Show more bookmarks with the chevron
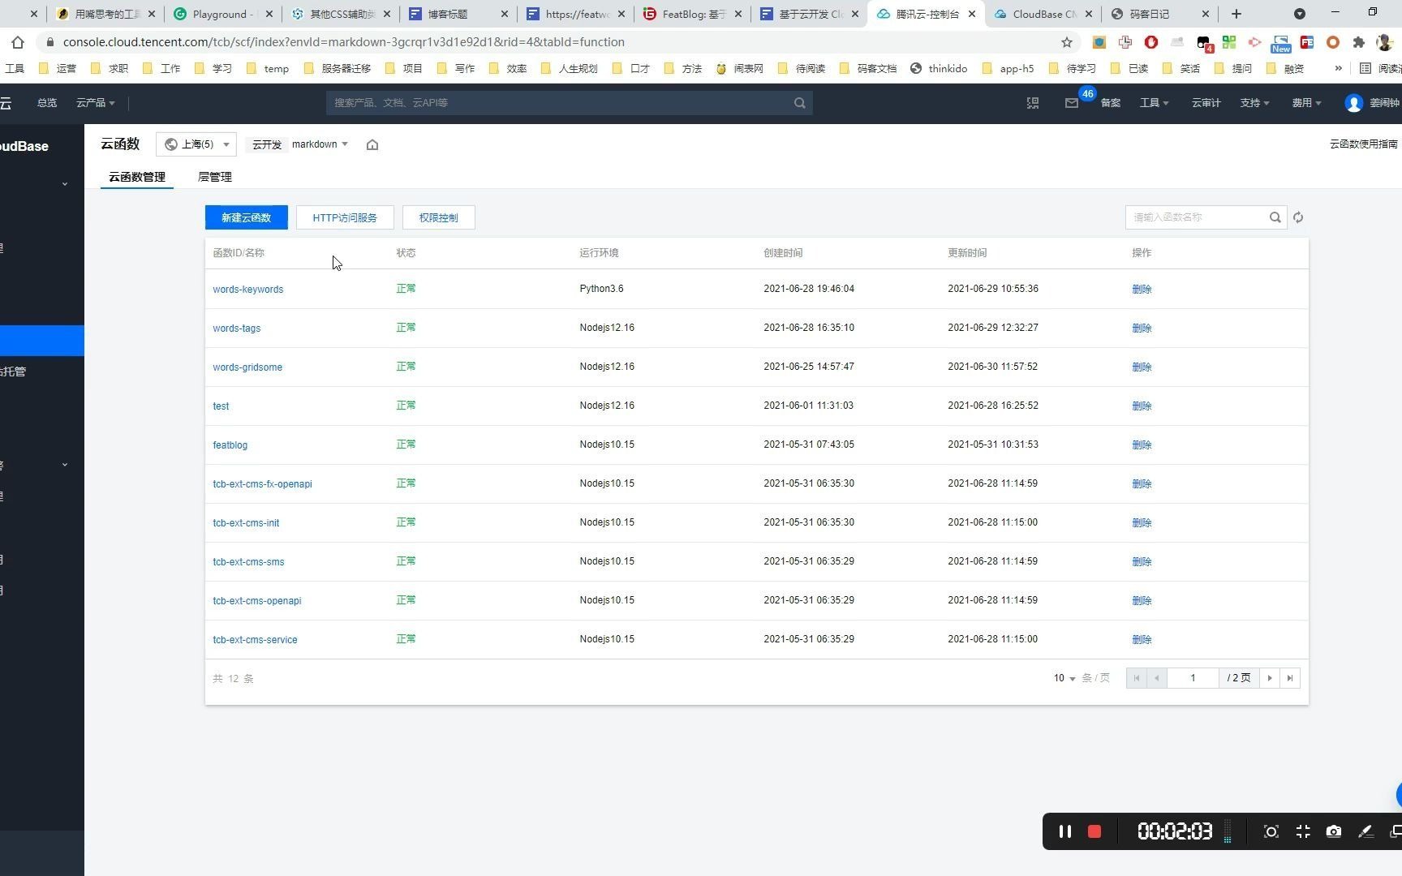The image size is (1402, 876). coord(1338,68)
